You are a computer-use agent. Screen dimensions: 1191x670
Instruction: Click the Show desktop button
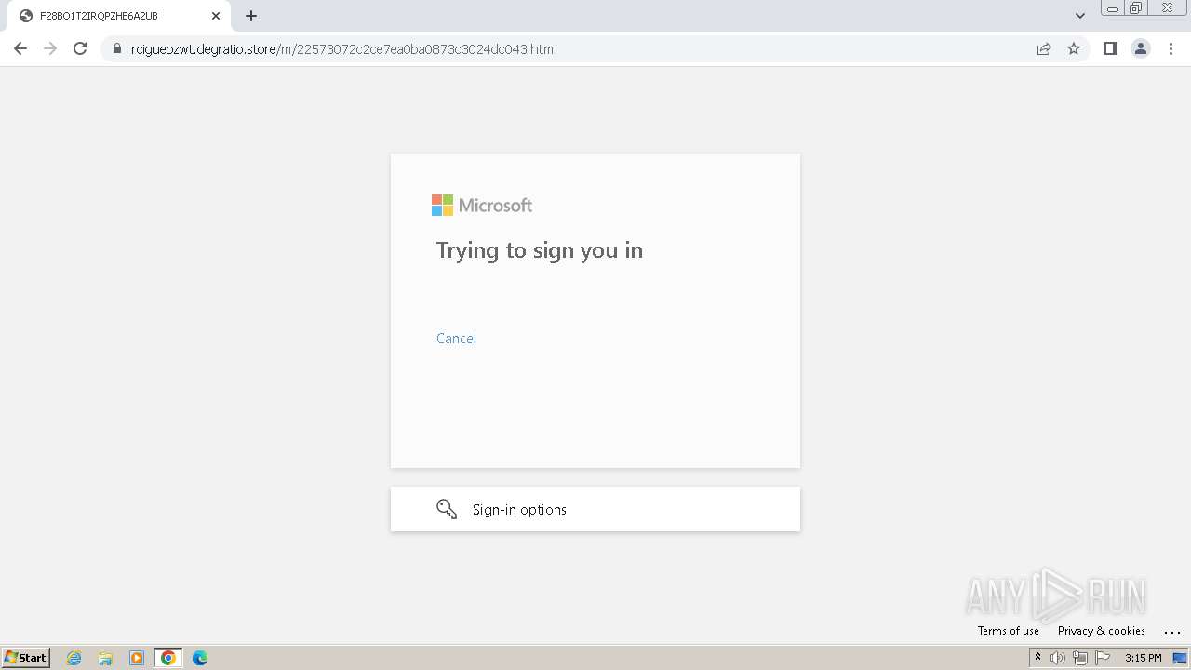click(x=1181, y=658)
